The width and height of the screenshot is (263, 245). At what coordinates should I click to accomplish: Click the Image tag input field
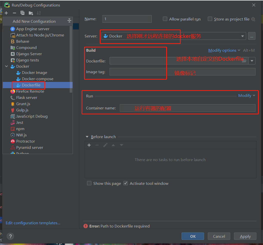click(x=182, y=72)
